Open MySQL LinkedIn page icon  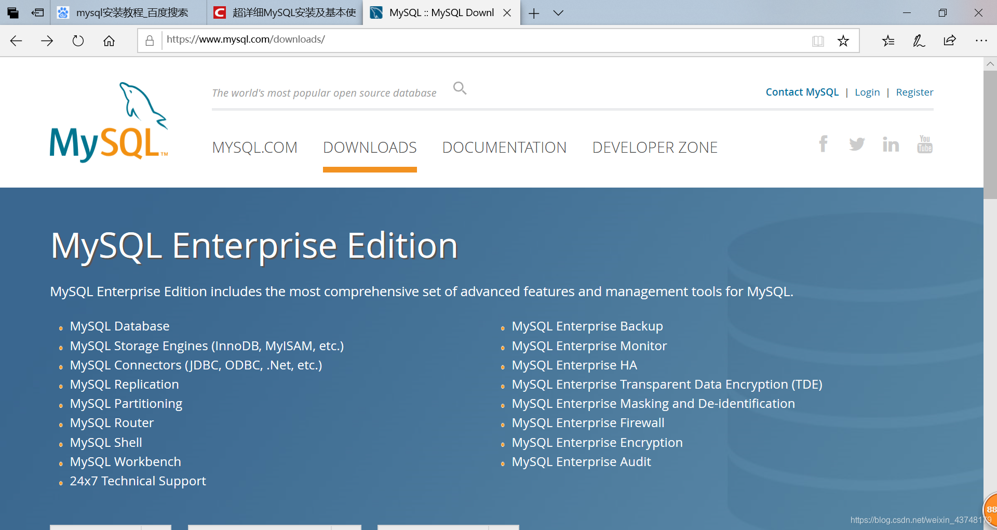pos(891,144)
